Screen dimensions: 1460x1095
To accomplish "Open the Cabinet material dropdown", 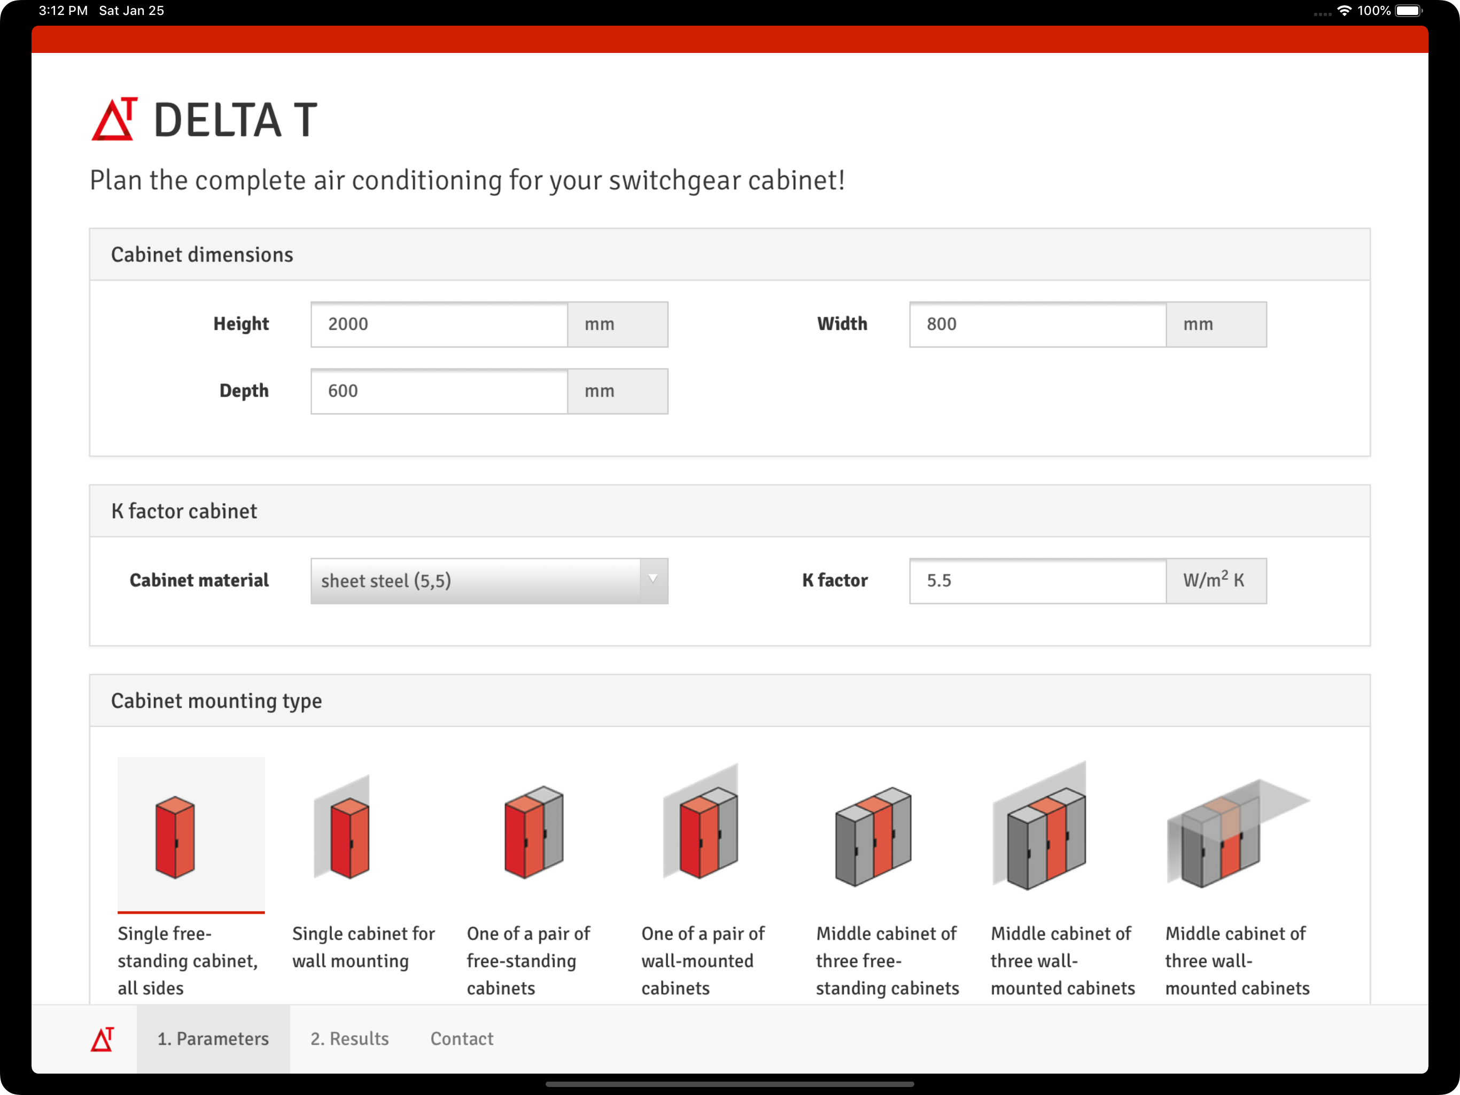I will [x=489, y=581].
